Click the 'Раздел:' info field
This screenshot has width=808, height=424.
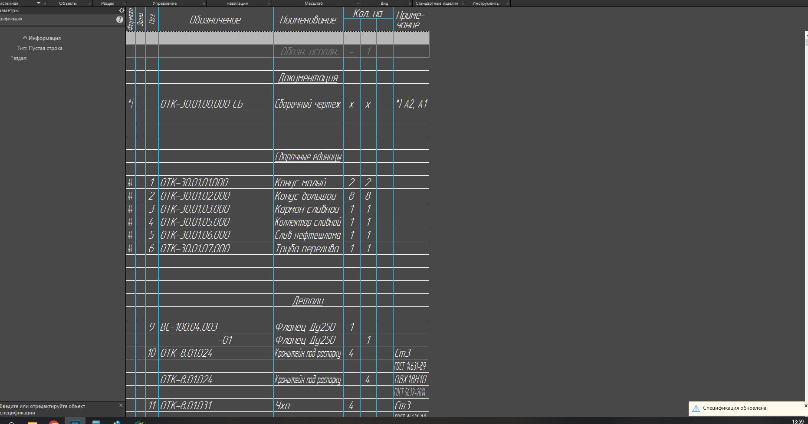[x=19, y=58]
